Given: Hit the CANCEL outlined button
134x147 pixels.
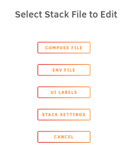Looking at the screenshot, I should (x=64, y=137).
